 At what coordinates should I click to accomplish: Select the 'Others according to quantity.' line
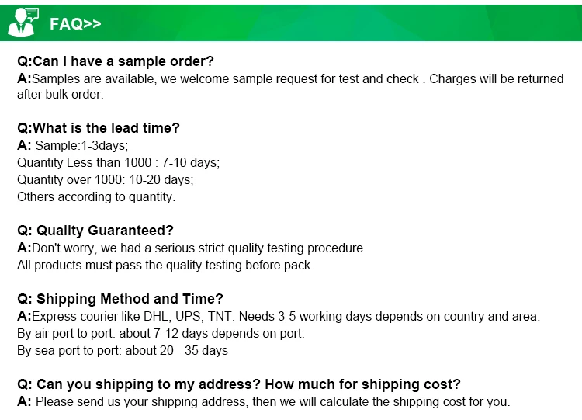[96, 197]
